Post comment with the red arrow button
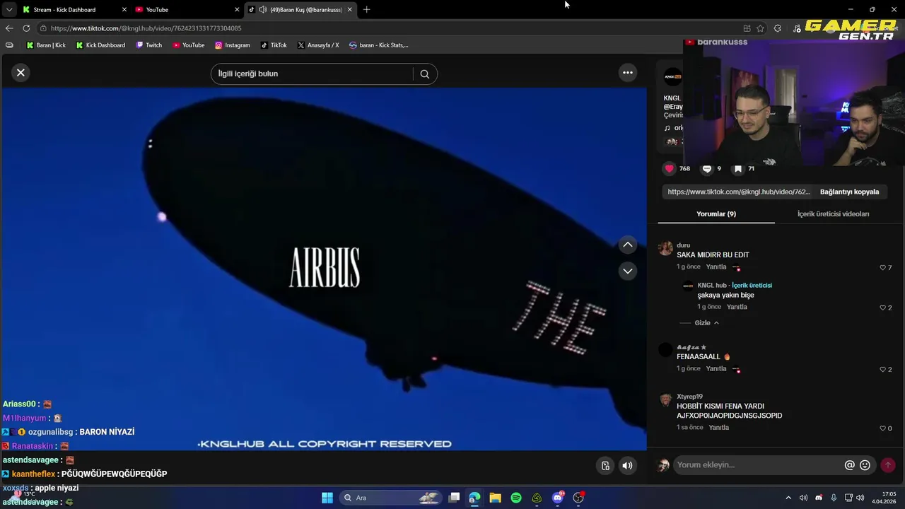The height and width of the screenshot is (509, 905). [887, 464]
